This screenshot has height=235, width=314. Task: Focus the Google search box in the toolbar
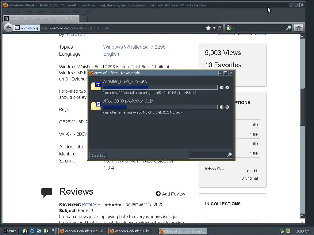260,28
